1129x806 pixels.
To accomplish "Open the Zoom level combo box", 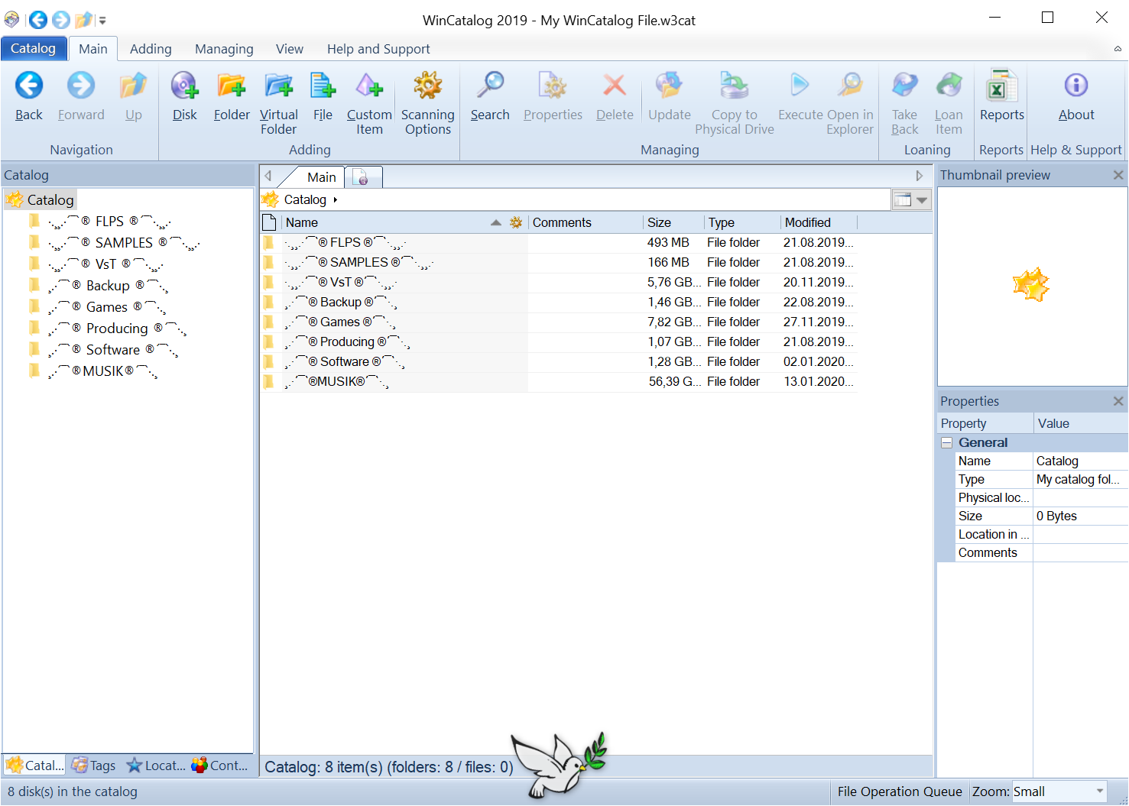I will coord(1059,791).
